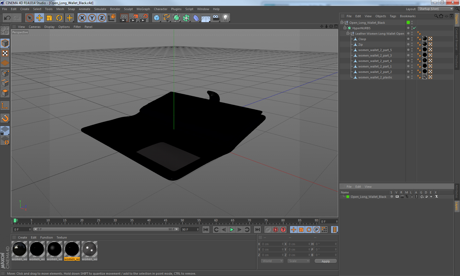
Task: Toggle Z axis lock
Action: tap(102, 18)
